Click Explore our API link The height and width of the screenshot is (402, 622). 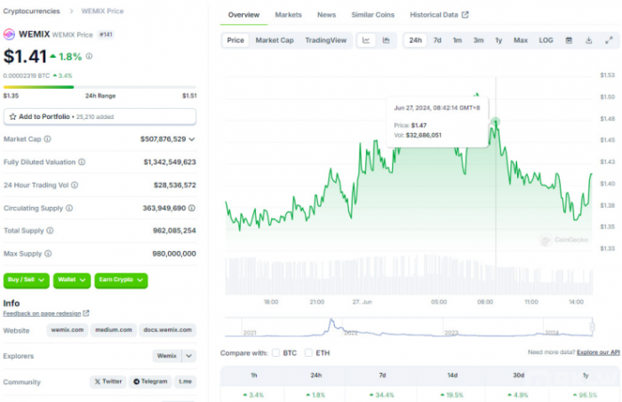(598, 352)
